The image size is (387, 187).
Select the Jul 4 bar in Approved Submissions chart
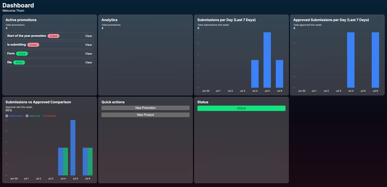click(351, 60)
